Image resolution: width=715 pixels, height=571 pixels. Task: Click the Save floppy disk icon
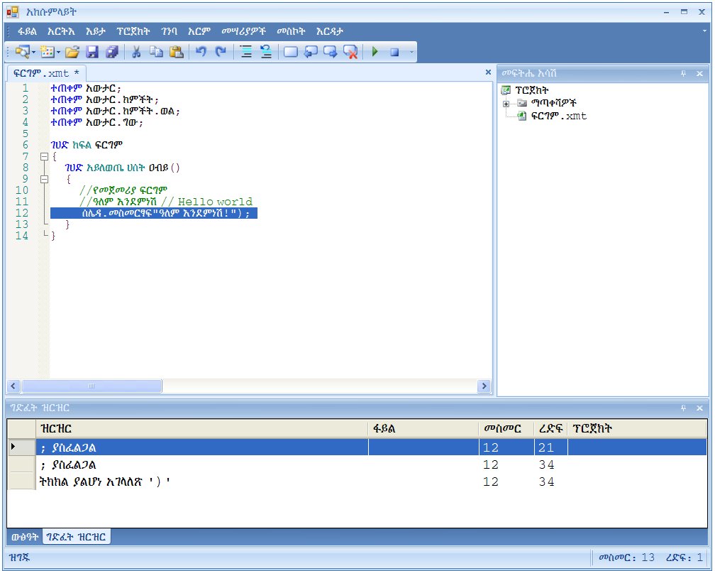tap(92, 52)
